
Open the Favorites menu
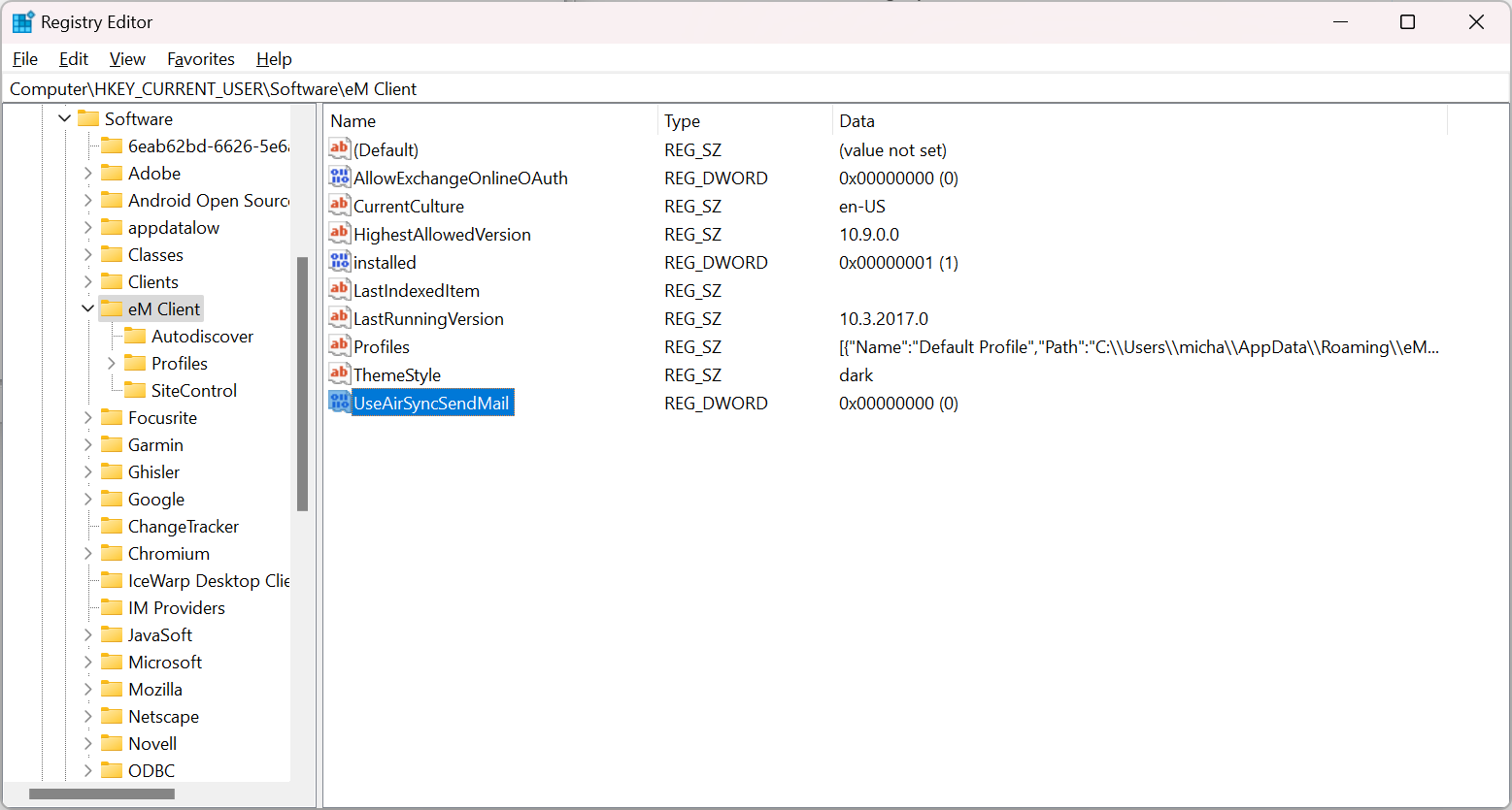pos(201,59)
